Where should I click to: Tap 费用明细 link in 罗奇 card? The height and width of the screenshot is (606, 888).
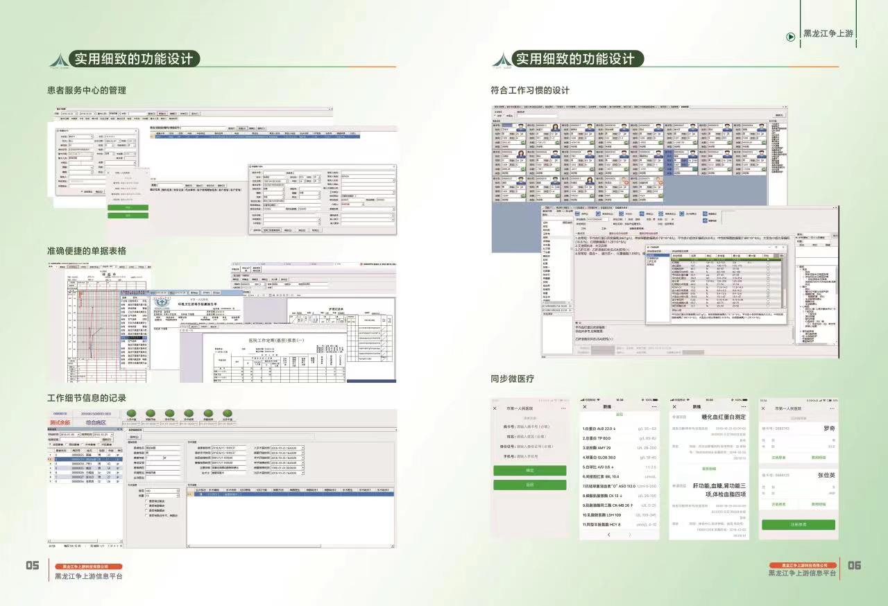click(818, 458)
